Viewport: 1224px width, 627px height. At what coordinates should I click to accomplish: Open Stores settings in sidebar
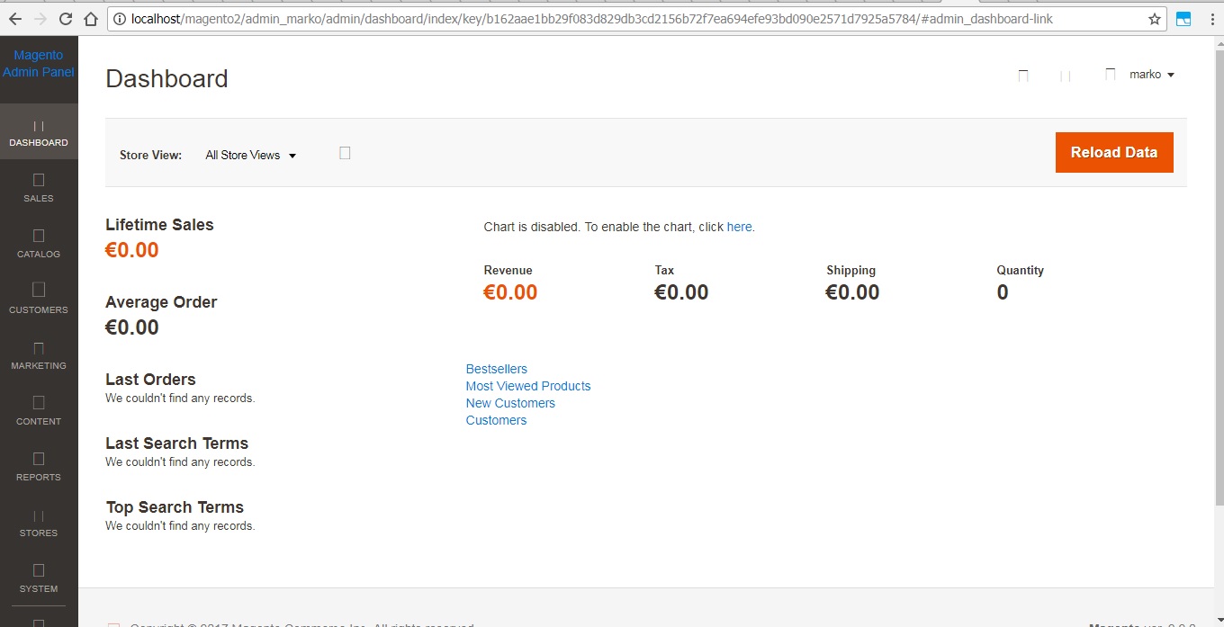click(x=39, y=523)
